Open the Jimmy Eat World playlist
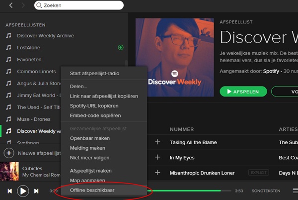The height and width of the screenshot is (200, 298). pos(39,96)
